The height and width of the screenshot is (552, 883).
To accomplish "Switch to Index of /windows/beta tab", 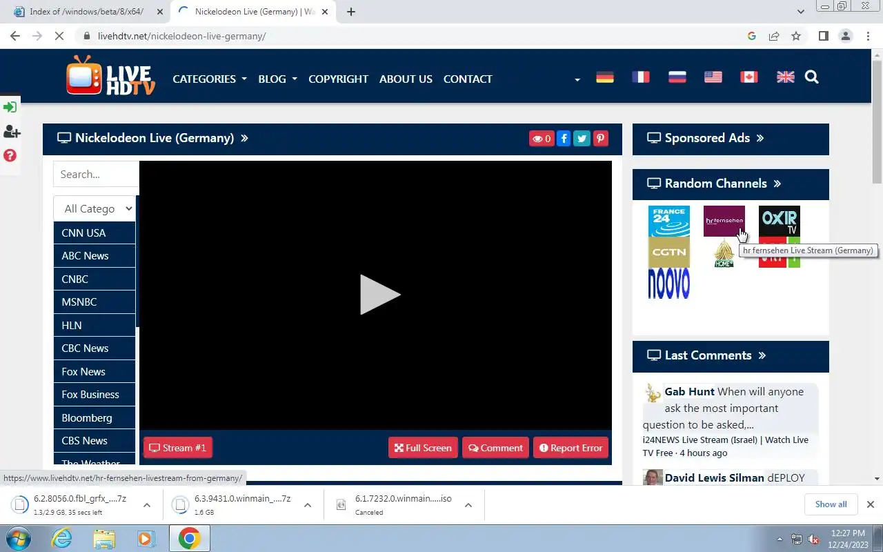I will point(87,12).
